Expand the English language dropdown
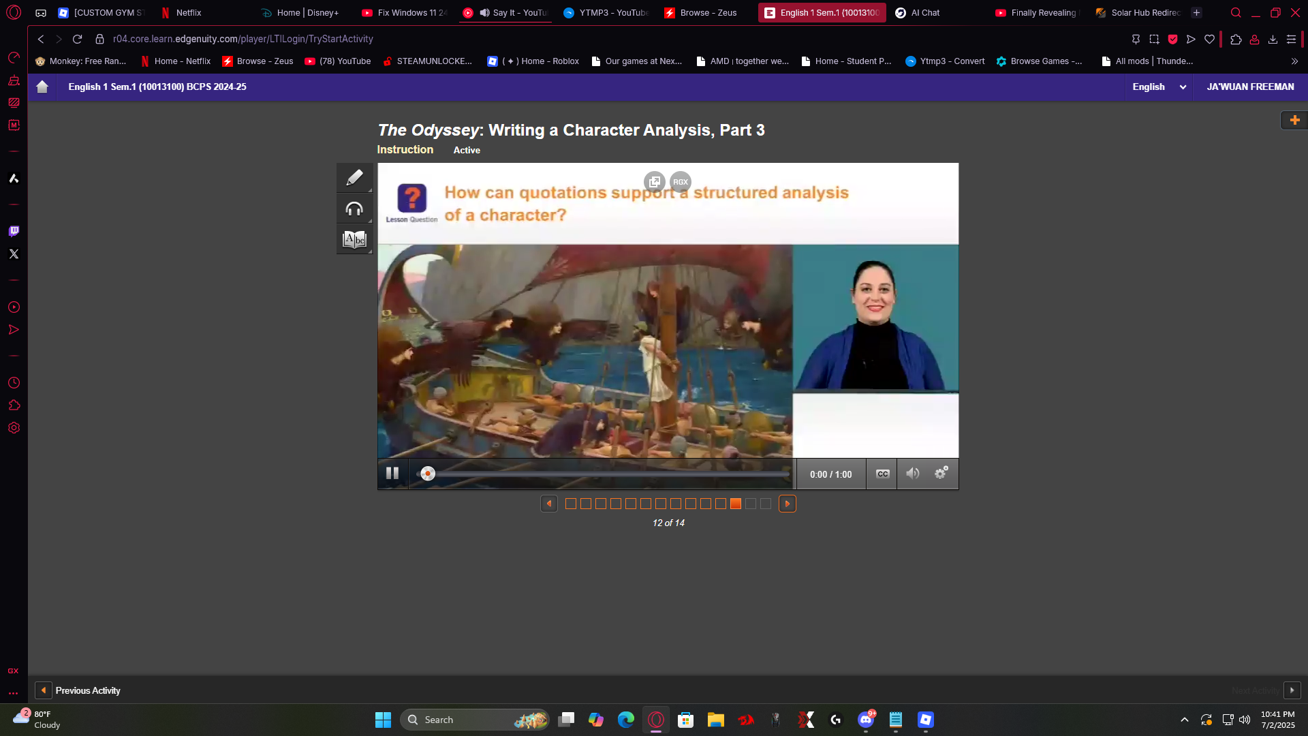The image size is (1308, 736). point(1159,87)
